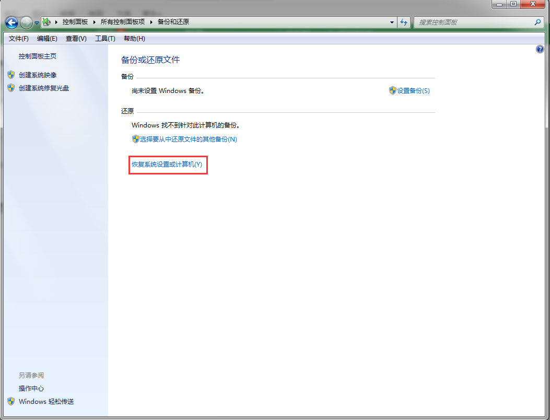Open the 查看(V) menu
This screenshot has height=420, width=550.
click(76, 39)
